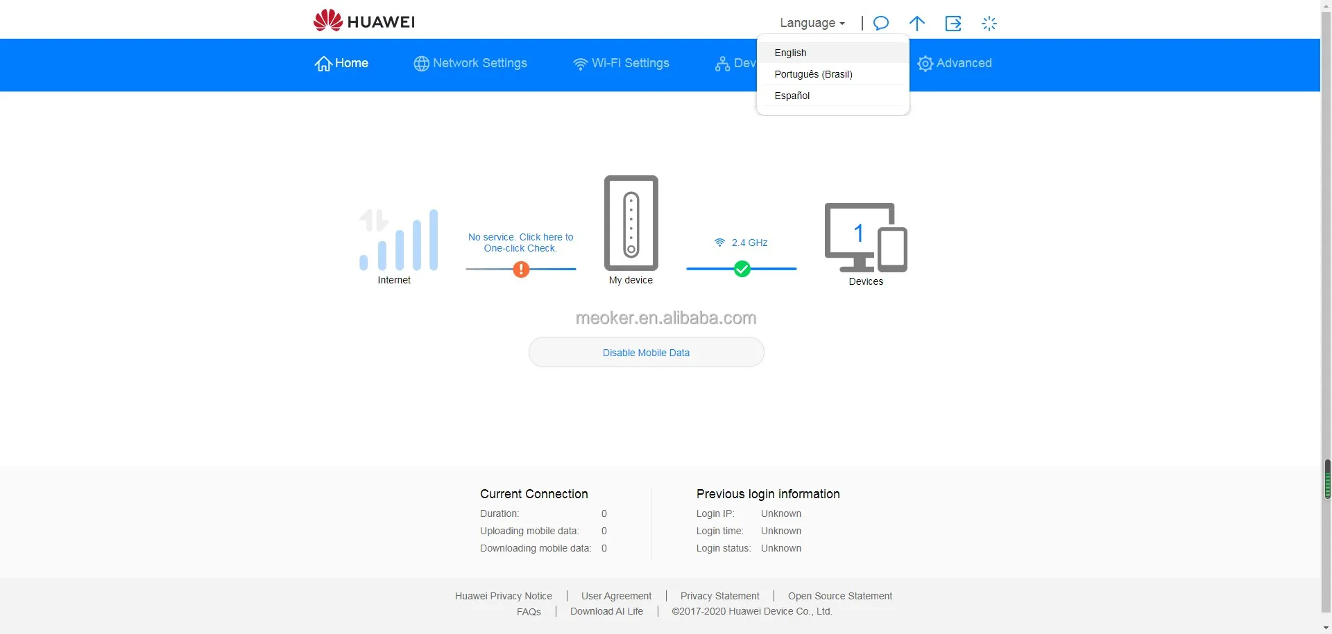Select English from language list
Viewport: 1332px width, 634px height.
click(790, 53)
